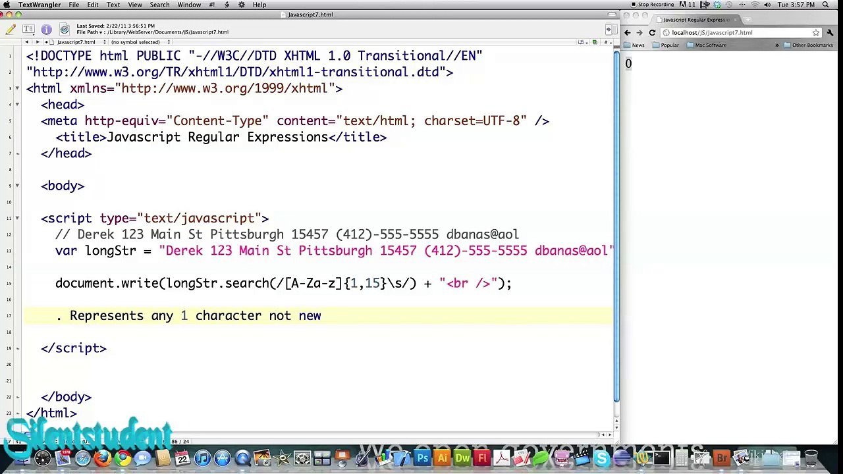Collapse the fold triangle at line 9
This screenshot has height=474, width=843.
point(18,186)
